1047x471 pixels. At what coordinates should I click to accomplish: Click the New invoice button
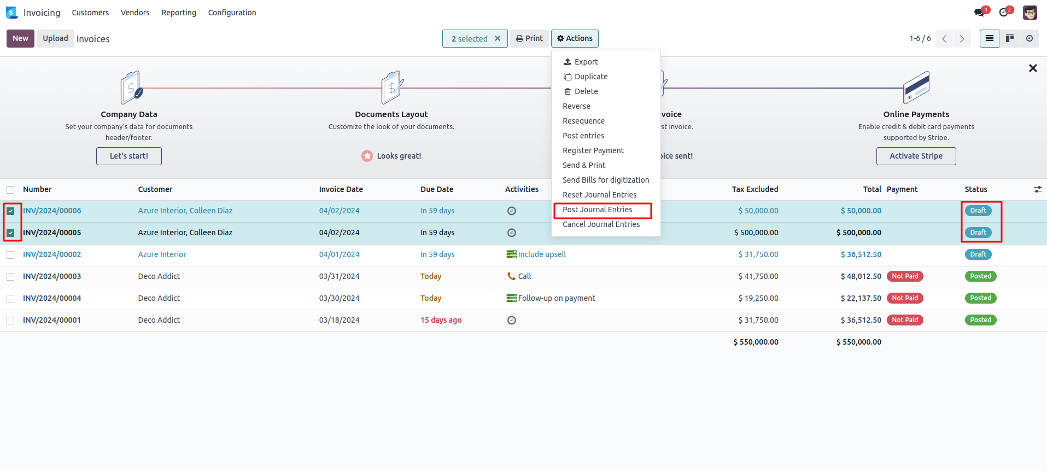coord(20,38)
